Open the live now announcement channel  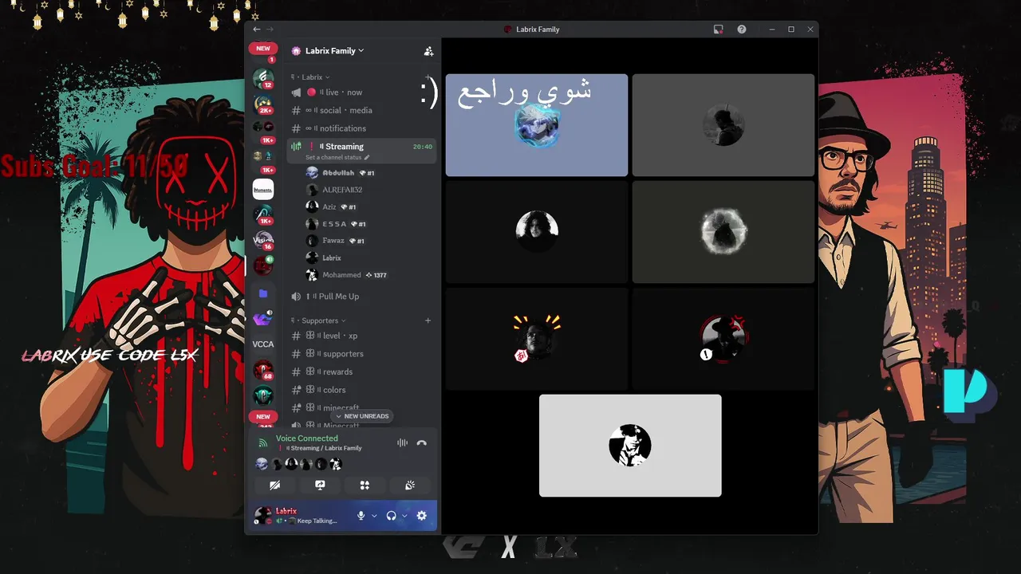[x=362, y=92]
